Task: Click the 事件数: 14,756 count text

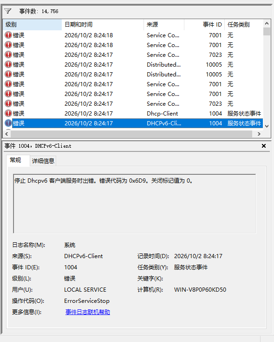Action: pos(39,11)
